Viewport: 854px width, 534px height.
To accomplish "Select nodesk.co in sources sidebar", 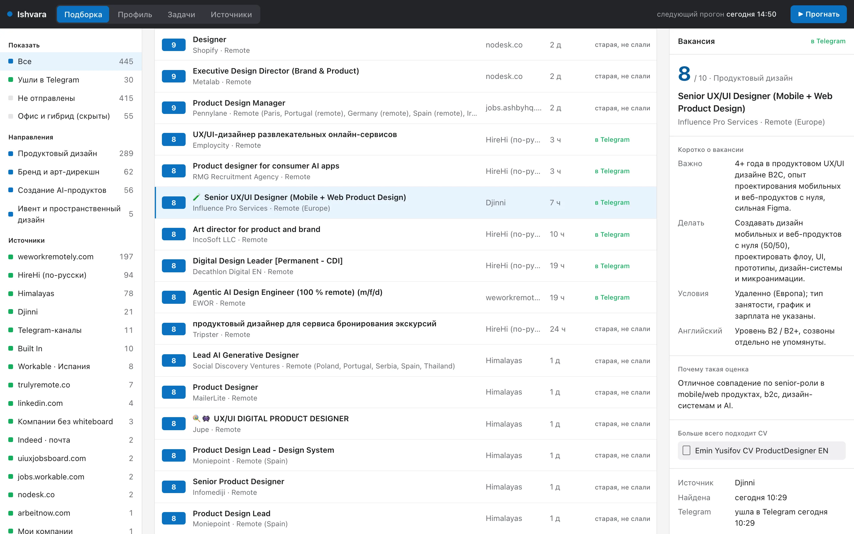I will (x=71, y=495).
